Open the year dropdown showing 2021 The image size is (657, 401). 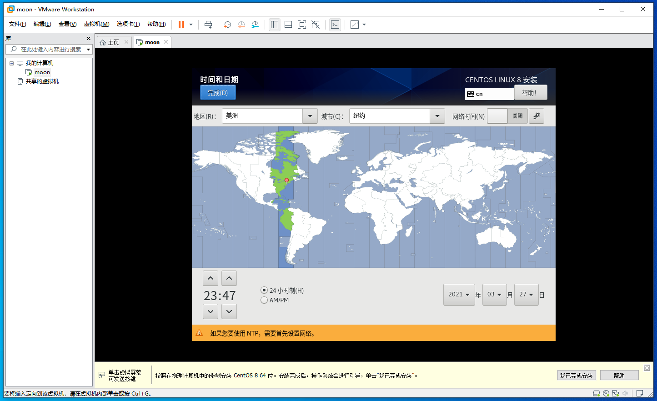[459, 295]
